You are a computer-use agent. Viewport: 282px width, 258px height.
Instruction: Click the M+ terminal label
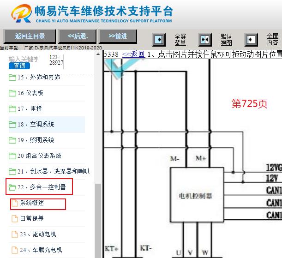(x=201, y=158)
